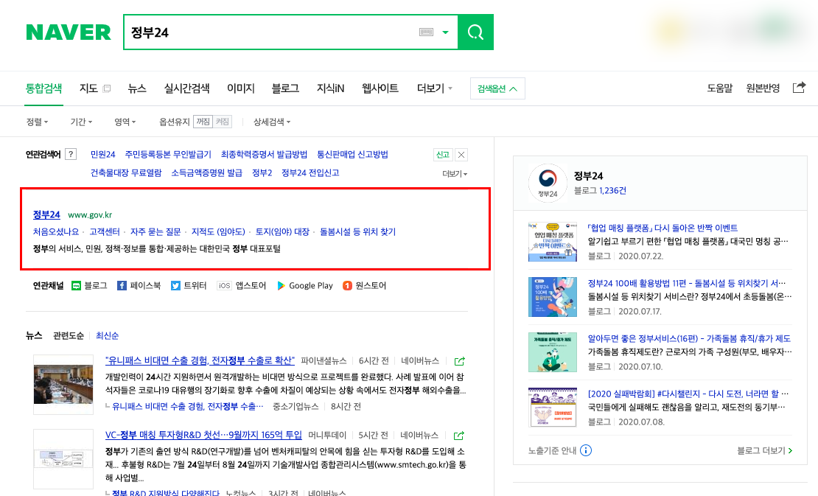Open the VC-정부 매칭 news thumbnail
This screenshot has height=496, width=818.
click(63, 459)
